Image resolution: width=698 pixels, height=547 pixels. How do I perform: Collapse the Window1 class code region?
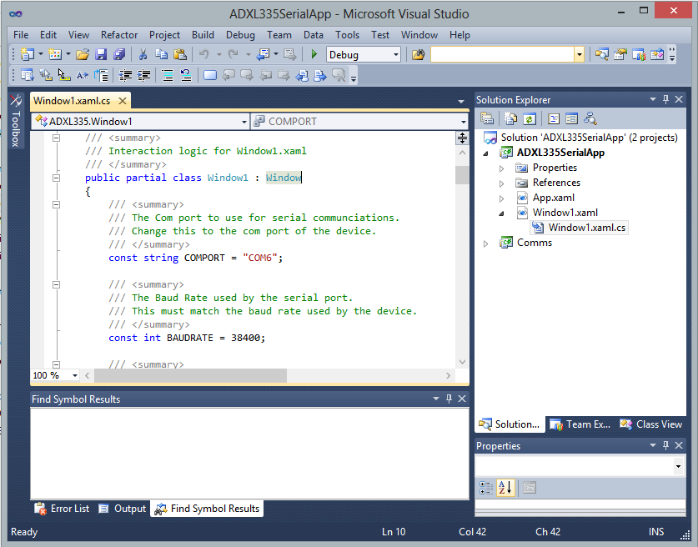point(56,178)
